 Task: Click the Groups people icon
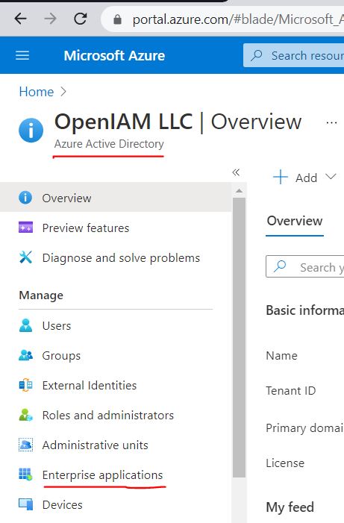pyautogui.click(x=25, y=355)
